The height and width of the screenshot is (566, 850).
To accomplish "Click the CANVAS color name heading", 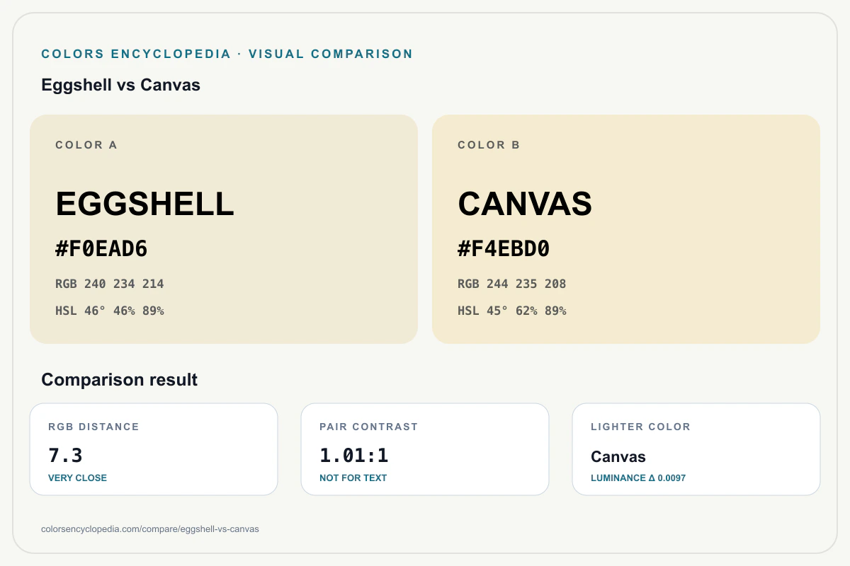I will click(525, 204).
